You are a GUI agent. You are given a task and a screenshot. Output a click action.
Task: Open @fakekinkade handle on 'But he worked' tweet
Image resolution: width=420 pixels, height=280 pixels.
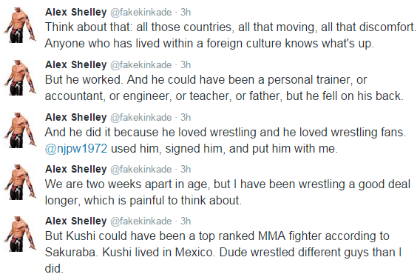tap(141, 65)
